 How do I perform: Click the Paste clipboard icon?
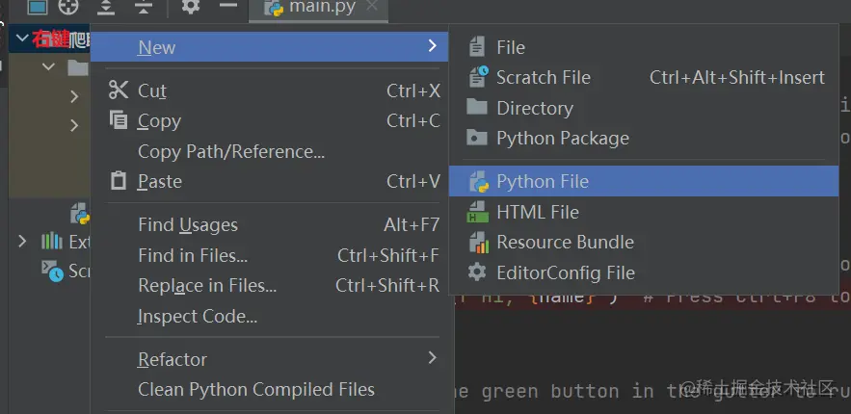119,181
